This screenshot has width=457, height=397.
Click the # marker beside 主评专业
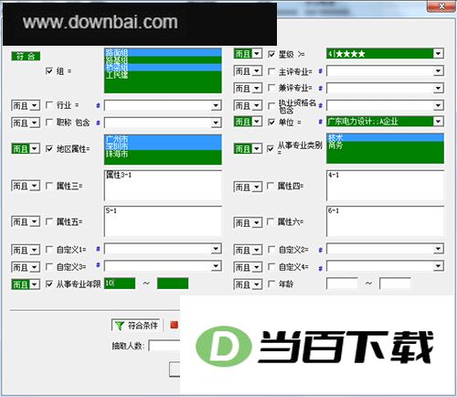coord(320,71)
